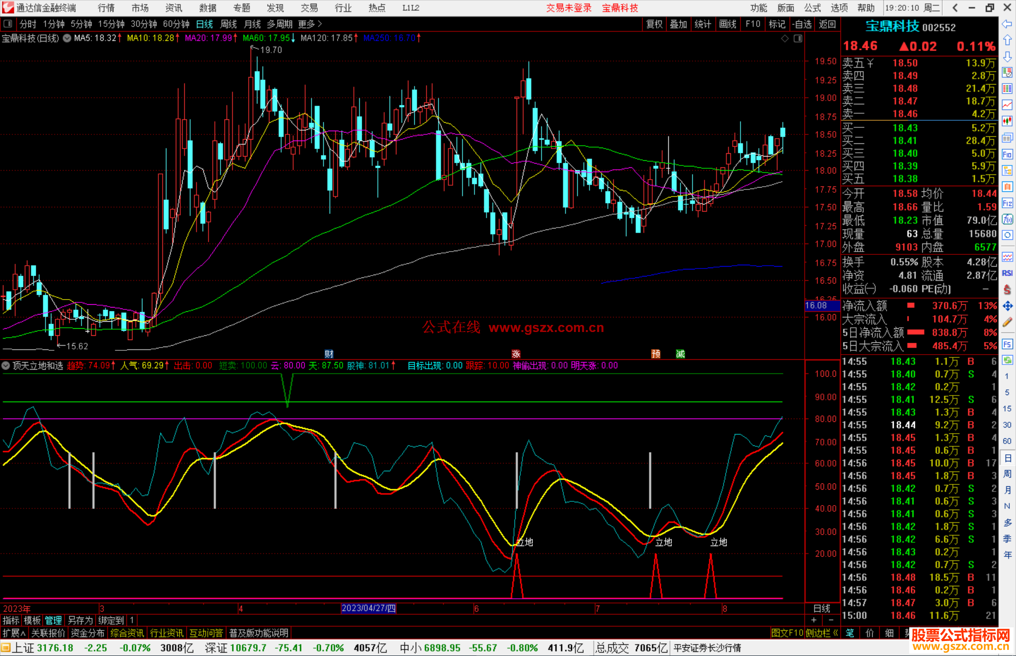The image size is (1016, 656).
Task: Switch to the 周线 period tab
Action: coord(229,24)
